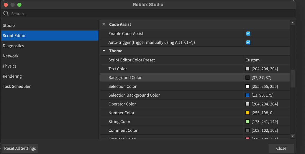This screenshot has height=154, width=305.
Task: Click the Operator Color swatch
Action: point(247,104)
